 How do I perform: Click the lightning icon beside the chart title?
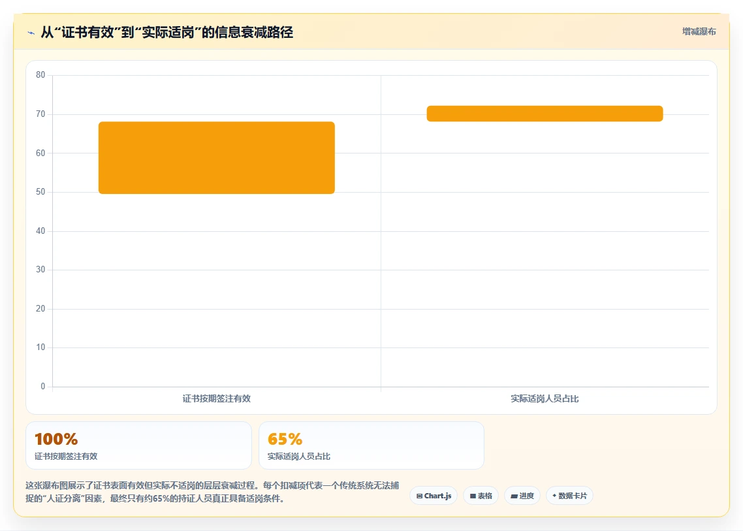click(31, 33)
